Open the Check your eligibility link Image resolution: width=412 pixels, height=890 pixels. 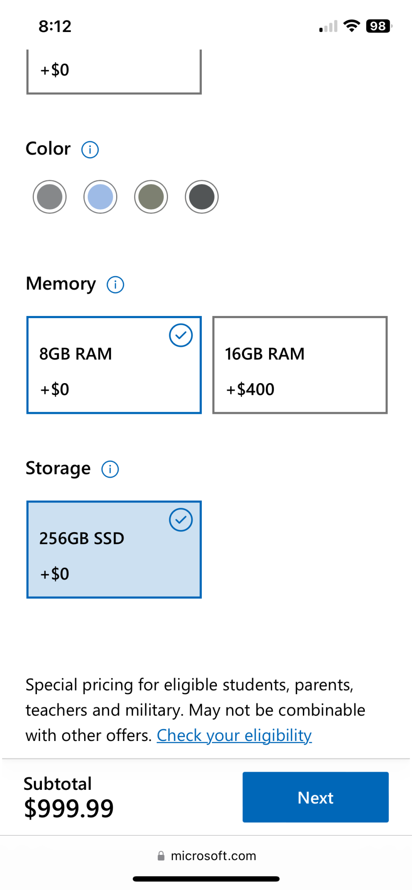234,736
